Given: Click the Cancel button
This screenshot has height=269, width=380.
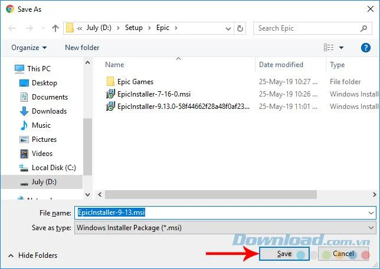Looking at the screenshot, I should pos(343,254).
